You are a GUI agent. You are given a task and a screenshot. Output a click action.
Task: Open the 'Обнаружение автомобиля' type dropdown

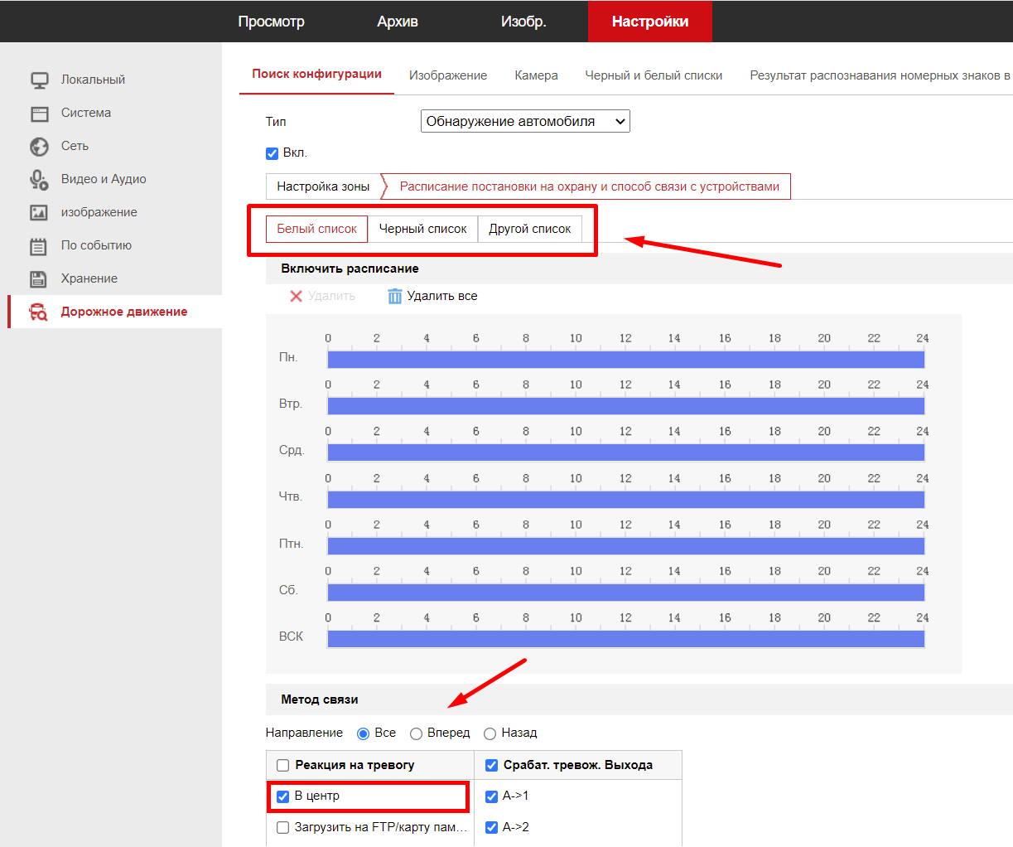525,121
